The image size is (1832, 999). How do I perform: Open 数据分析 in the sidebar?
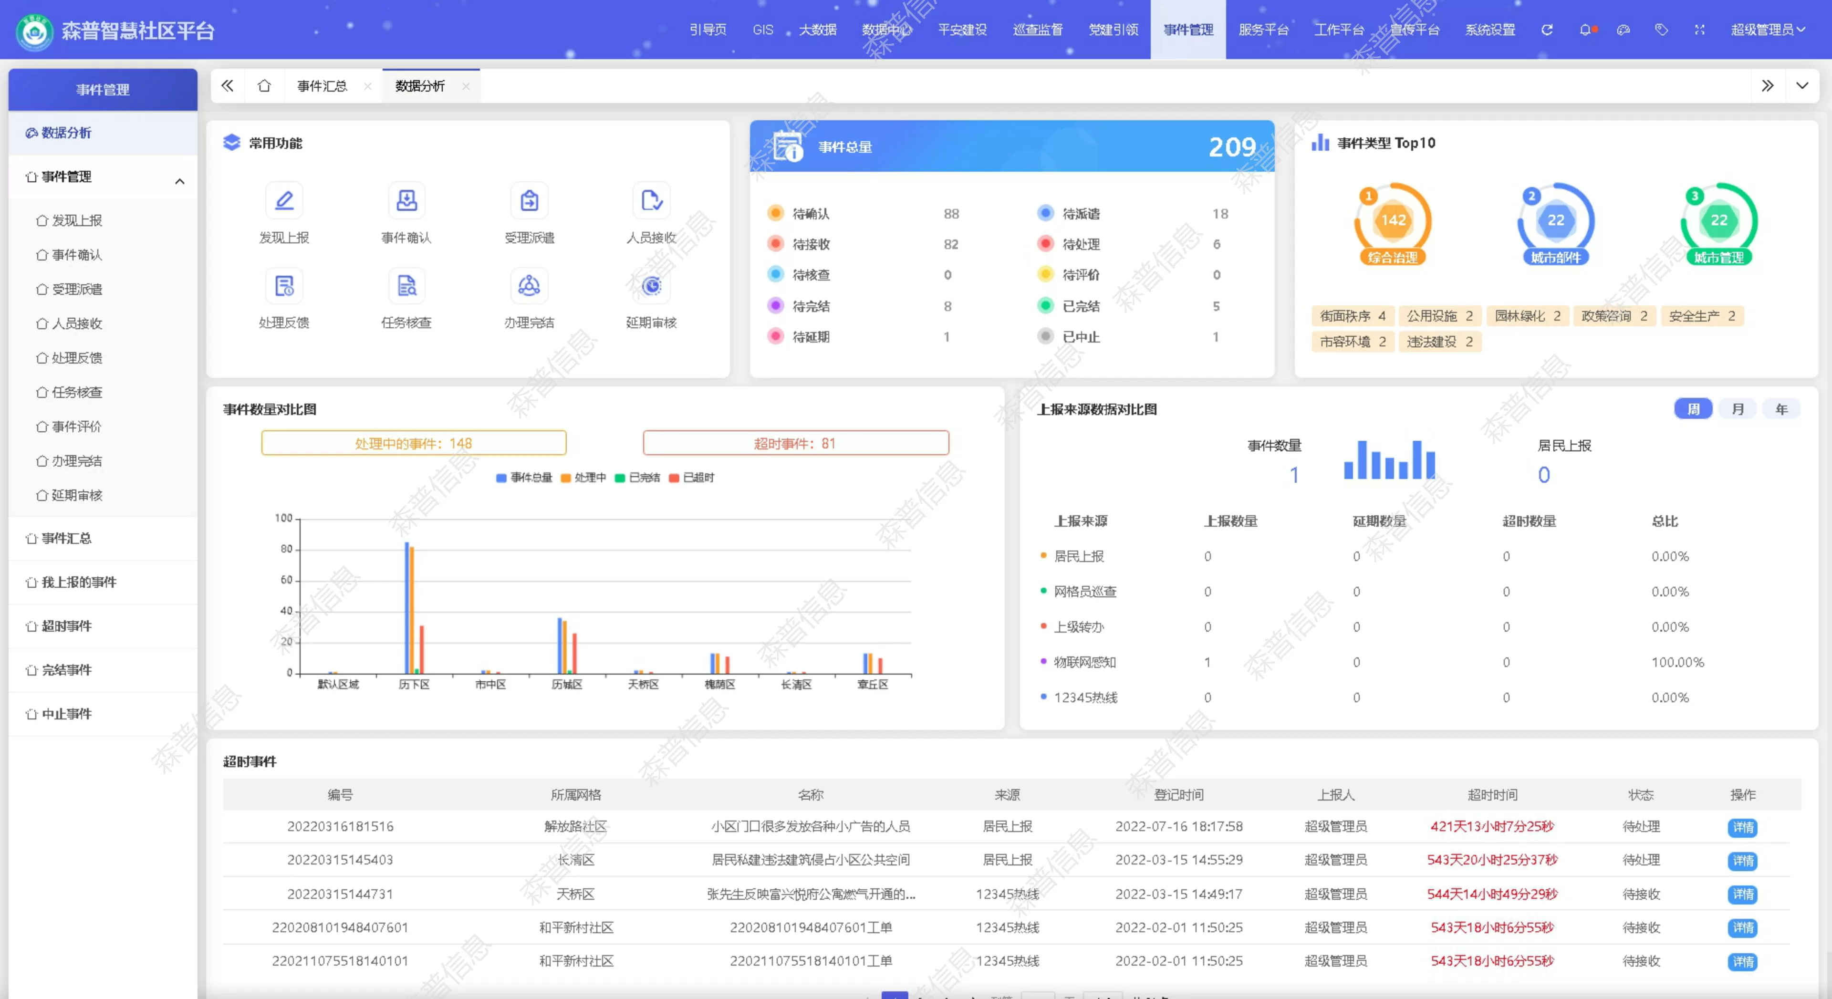coord(103,133)
